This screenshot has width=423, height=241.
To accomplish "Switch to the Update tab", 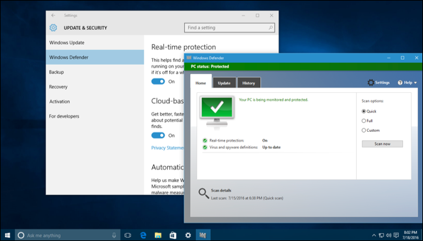I will 224,83.
